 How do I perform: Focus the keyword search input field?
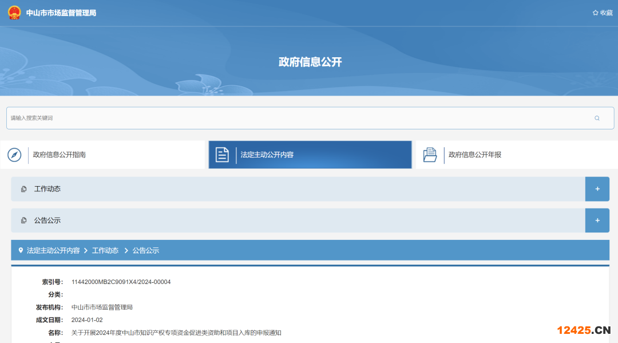click(x=298, y=118)
